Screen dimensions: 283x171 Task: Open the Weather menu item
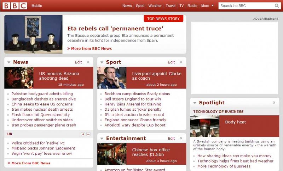(x=155, y=6)
